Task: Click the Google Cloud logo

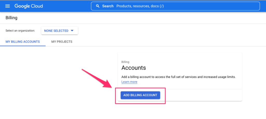Action: coord(29,6)
